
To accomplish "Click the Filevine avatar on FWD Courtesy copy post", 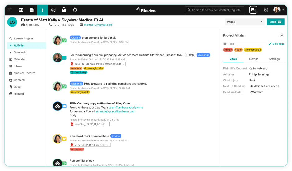I will tap(57, 106).
